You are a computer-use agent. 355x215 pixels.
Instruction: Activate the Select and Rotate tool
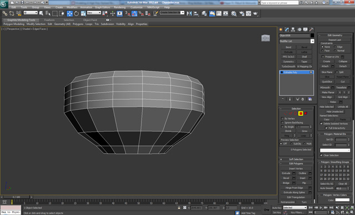(77, 13)
